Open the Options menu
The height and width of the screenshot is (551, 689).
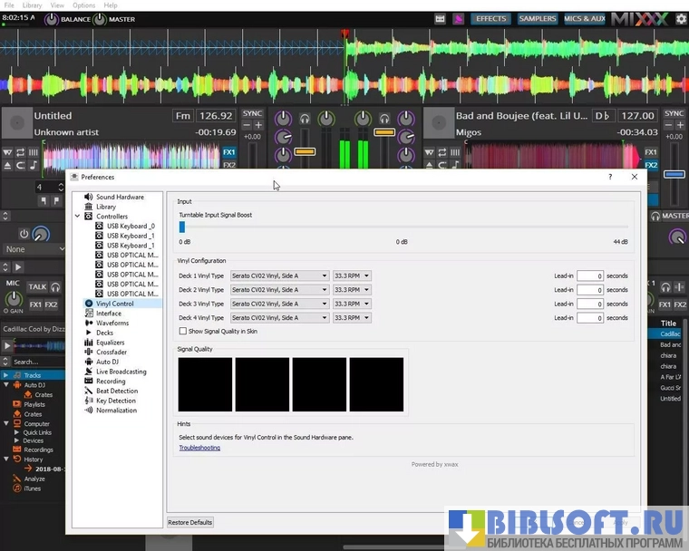83,5
